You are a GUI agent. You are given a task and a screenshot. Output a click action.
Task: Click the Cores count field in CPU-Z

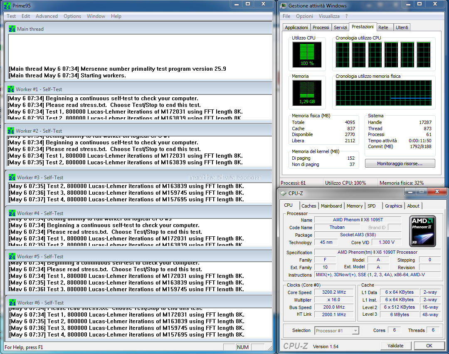pos(394,330)
